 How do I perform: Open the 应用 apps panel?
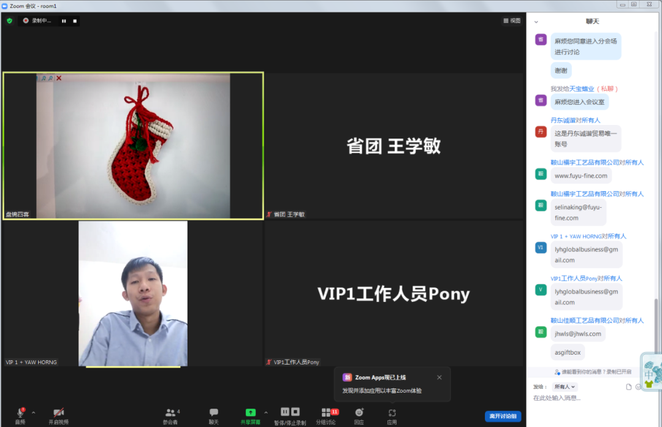[392, 415]
